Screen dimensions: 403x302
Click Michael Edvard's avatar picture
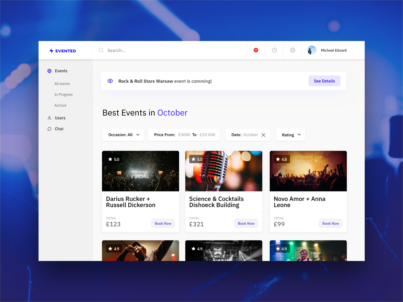click(x=312, y=50)
